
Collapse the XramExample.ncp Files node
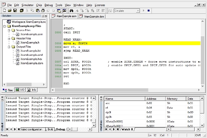(x=5, y=26)
